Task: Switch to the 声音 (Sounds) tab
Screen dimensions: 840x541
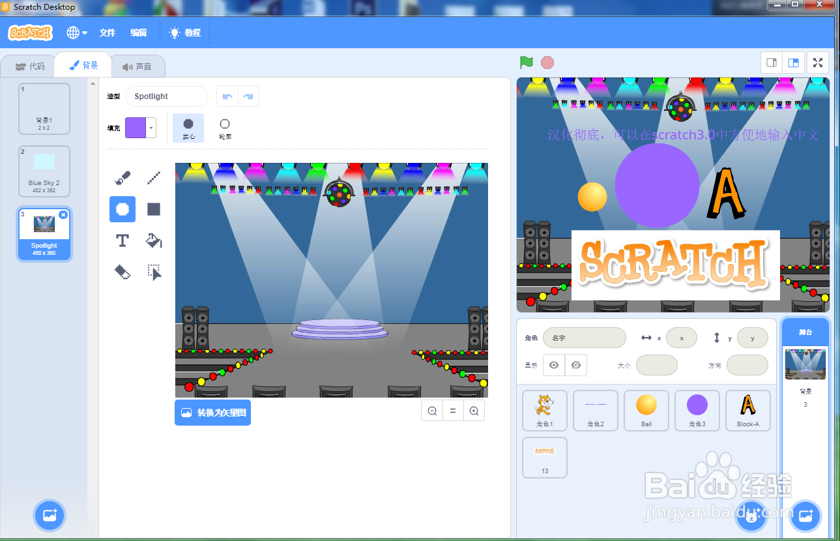Action: point(139,65)
